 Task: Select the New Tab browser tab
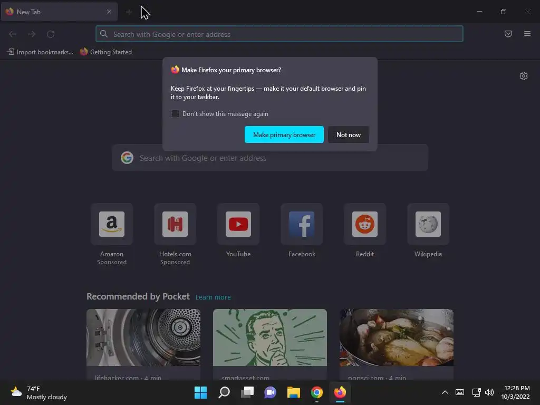pos(59,12)
